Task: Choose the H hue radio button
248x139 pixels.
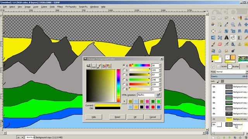Action: 124,65
